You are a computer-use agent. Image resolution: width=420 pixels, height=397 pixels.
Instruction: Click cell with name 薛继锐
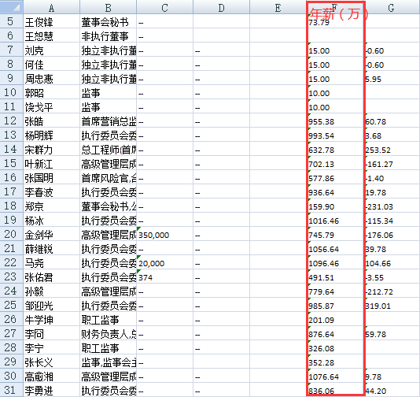click(x=51, y=248)
